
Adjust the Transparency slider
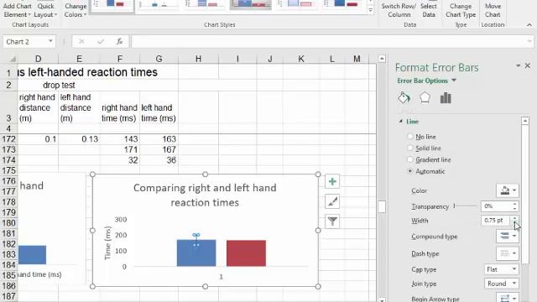[x=465, y=206]
